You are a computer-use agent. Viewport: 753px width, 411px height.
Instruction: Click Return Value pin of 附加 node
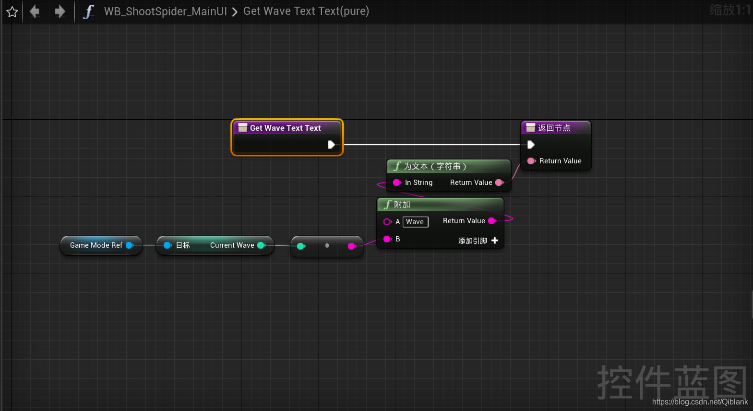coord(492,221)
